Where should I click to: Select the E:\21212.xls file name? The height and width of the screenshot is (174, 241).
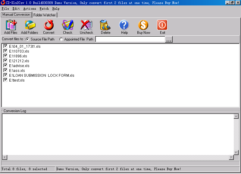point(19,61)
